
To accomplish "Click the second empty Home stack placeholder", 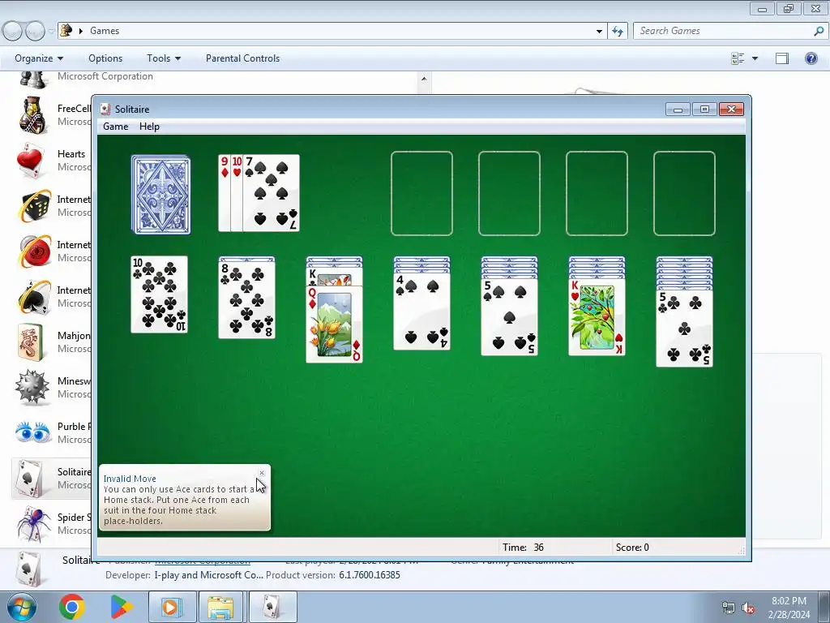I will click(x=509, y=193).
